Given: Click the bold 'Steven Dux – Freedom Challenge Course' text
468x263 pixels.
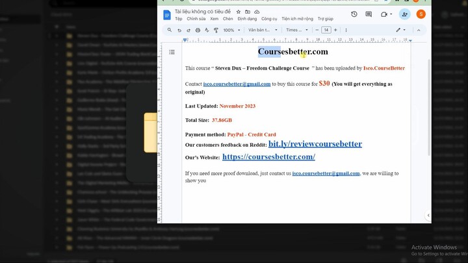Looking at the screenshot, I should pos(262,68).
